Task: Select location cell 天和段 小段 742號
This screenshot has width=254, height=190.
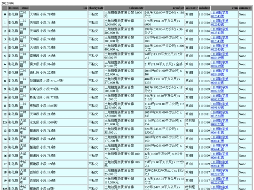Action: pos(58,31)
